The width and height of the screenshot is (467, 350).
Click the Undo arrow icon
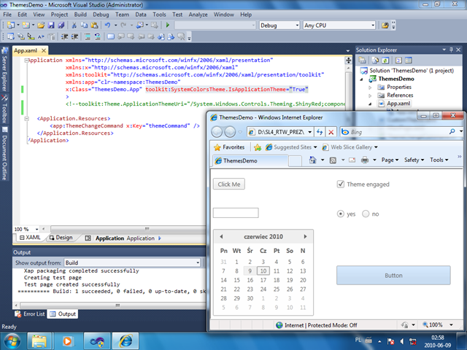(107, 26)
